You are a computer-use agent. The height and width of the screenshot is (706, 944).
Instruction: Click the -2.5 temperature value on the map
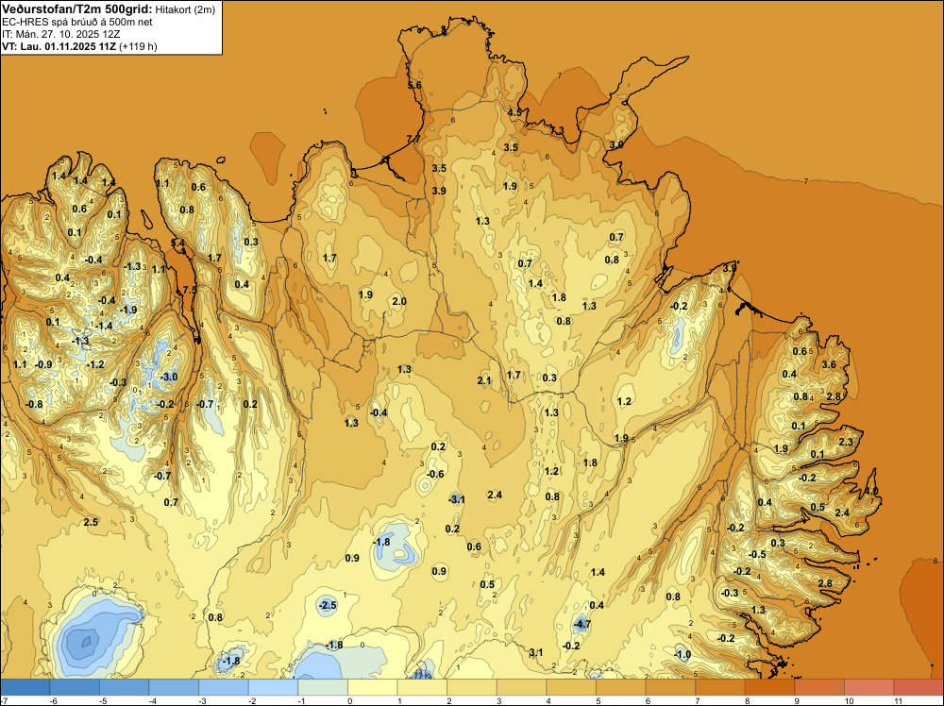(328, 605)
